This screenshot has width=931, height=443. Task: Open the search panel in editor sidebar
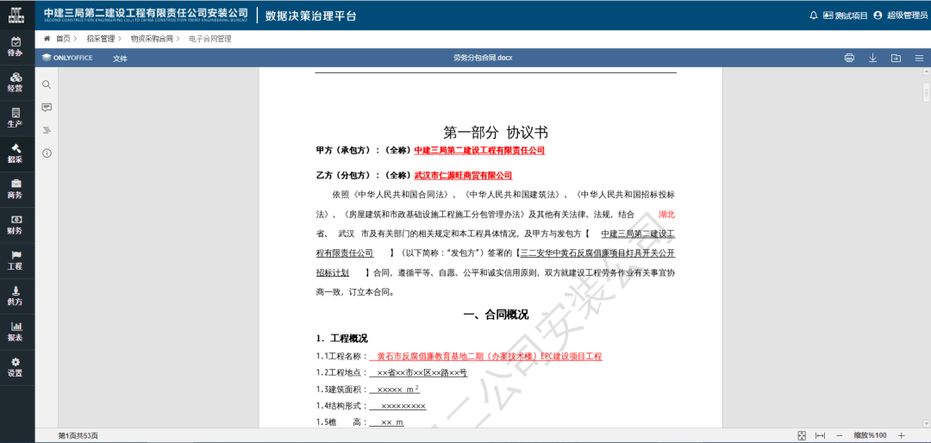pos(47,85)
